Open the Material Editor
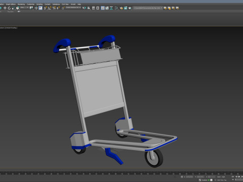The height and width of the screenshot is (182, 243). 116,8
